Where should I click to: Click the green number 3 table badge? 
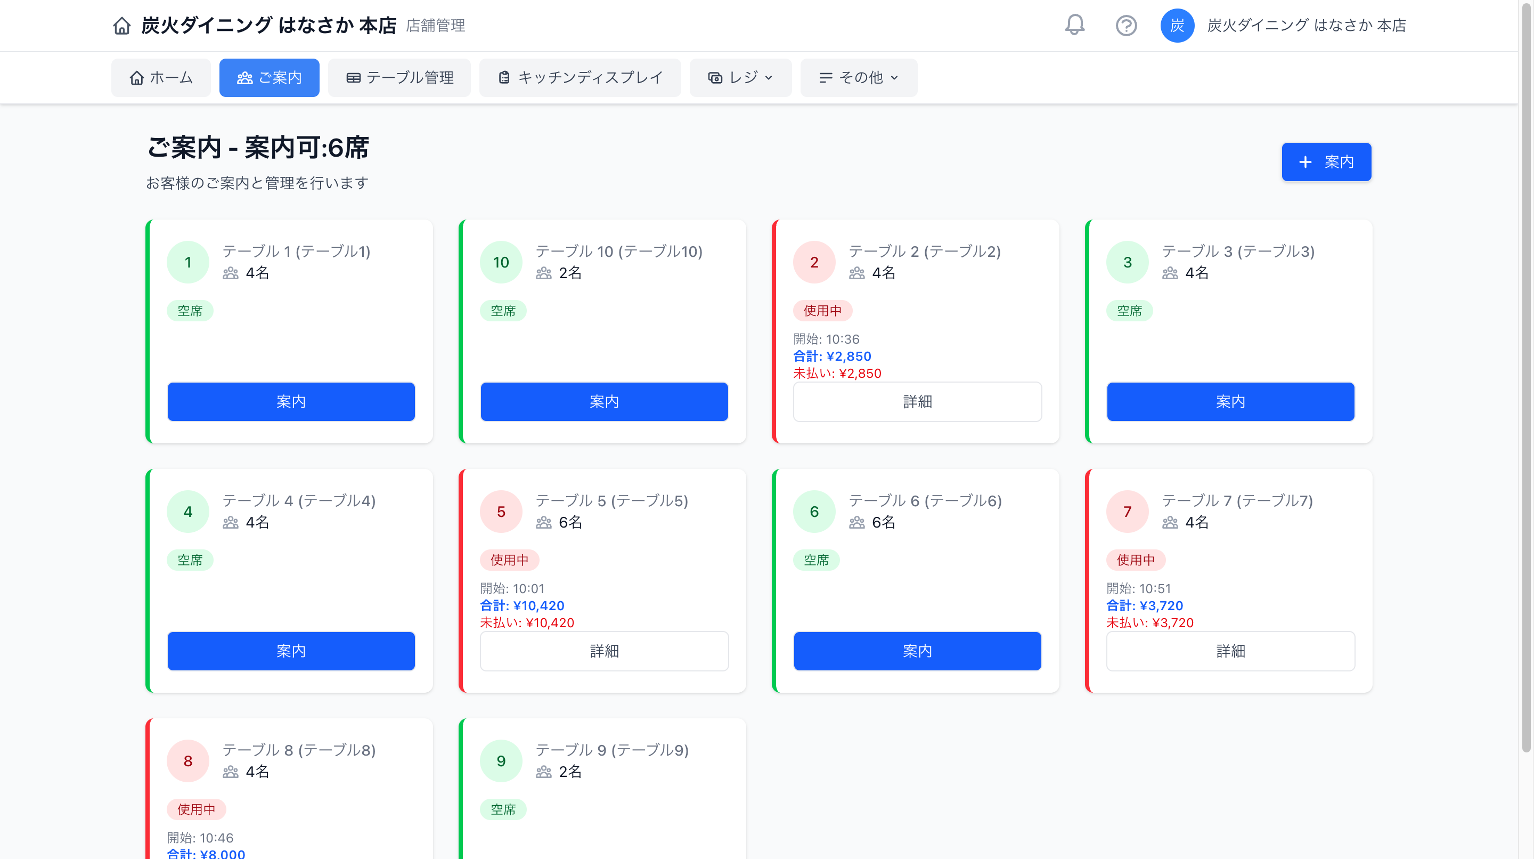(x=1127, y=262)
